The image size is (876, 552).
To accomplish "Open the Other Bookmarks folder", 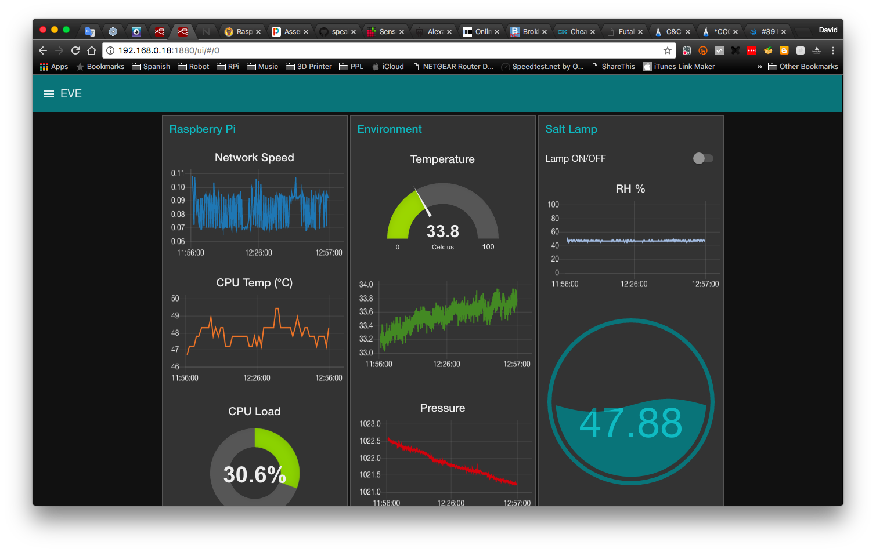I will (803, 67).
